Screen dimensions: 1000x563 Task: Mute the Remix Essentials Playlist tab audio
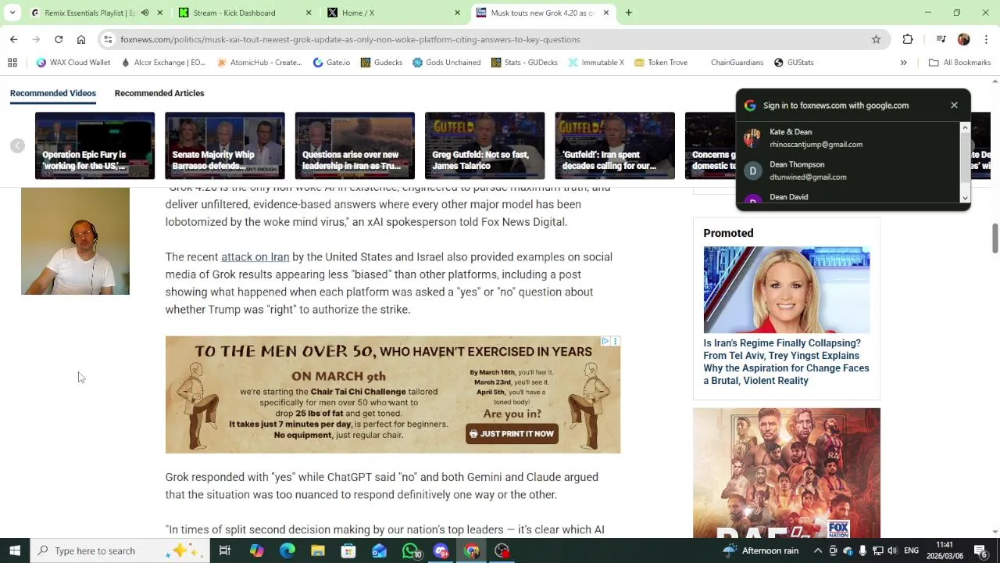[145, 13]
